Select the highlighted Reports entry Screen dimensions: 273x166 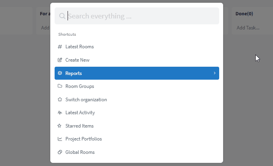tap(137, 73)
